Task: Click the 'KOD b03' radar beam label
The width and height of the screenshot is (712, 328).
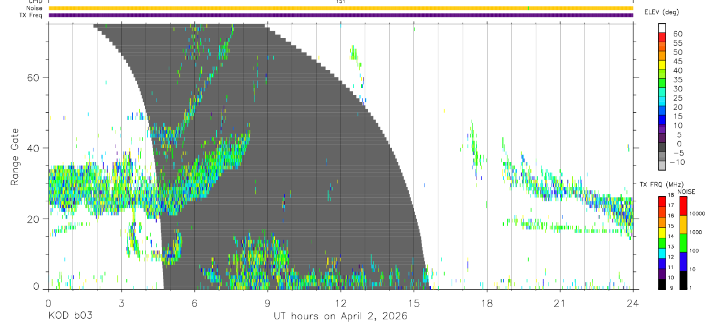Action: (x=71, y=316)
